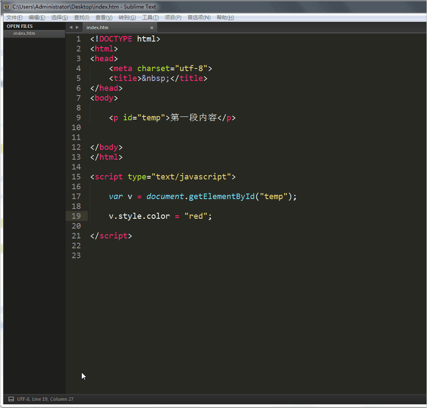
Task: Click the previous tab left arrow
Action: (71, 27)
